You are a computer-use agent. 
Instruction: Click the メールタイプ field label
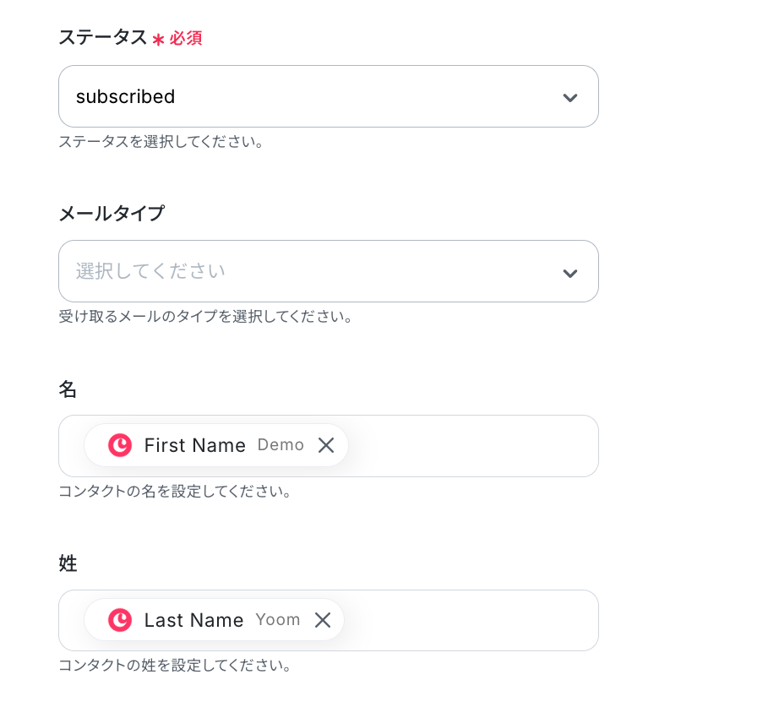[112, 214]
